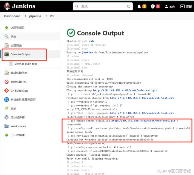The width and height of the screenshot is (194, 175).
Task: Click the gear pipeline steps icon
Action: (x=7, y=117)
